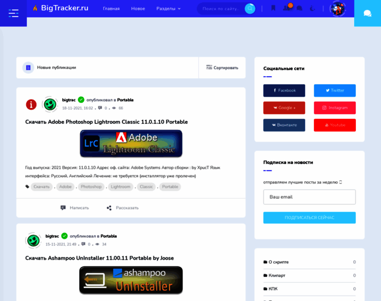Toggle the dark mode moon icon
381x301 pixels.
(x=312, y=9)
